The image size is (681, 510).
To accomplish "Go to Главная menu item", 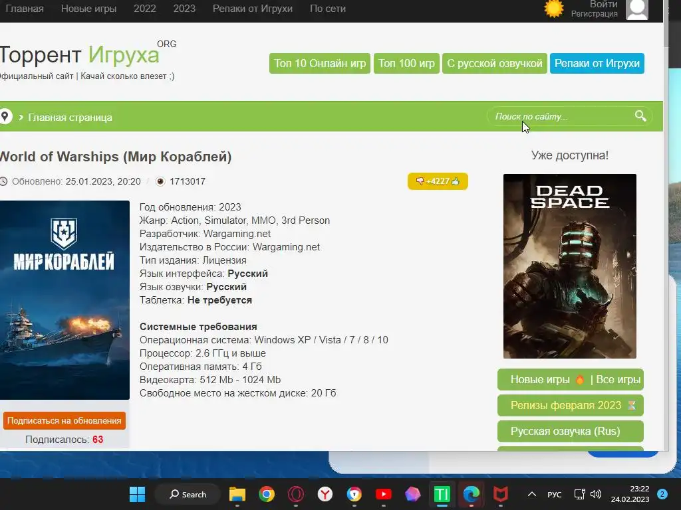I will pyautogui.click(x=25, y=8).
